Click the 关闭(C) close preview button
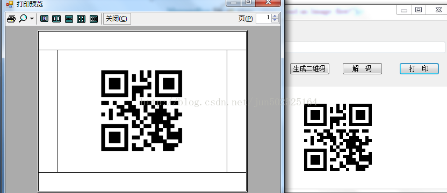Screen dimensions: 447x193 tap(117, 19)
